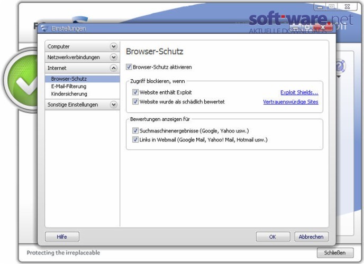Open E-Mail-Filterung settings
Screen dimensions: 364x264
pyautogui.click(x=69, y=87)
